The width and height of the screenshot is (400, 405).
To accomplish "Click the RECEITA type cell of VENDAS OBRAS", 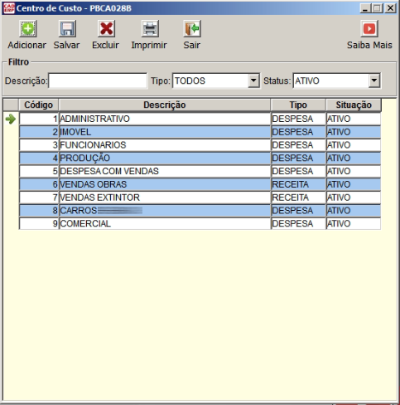I will [x=298, y=184].
